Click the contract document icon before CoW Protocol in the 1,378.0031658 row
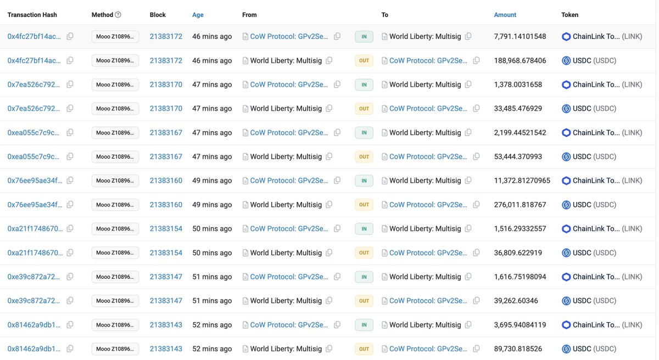This screenshot has height=360, width=659. pos(245,85)
